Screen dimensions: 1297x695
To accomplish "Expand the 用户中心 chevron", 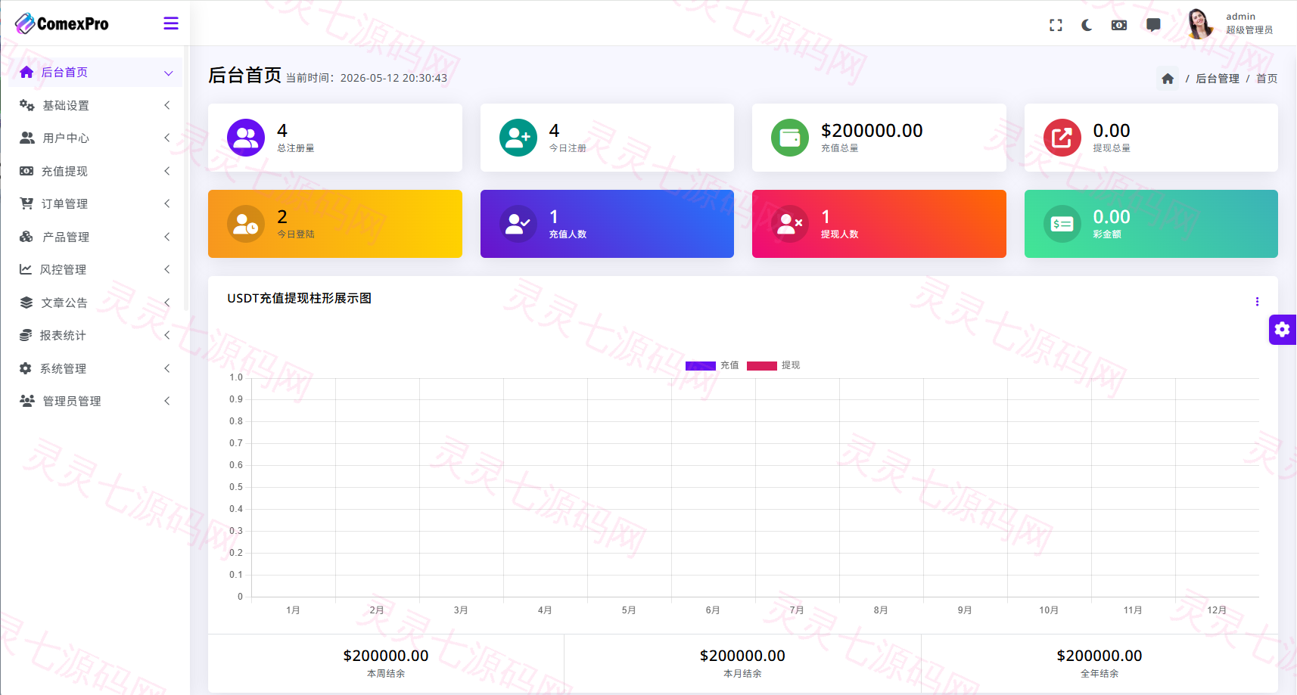I will [x=167, y=138].
